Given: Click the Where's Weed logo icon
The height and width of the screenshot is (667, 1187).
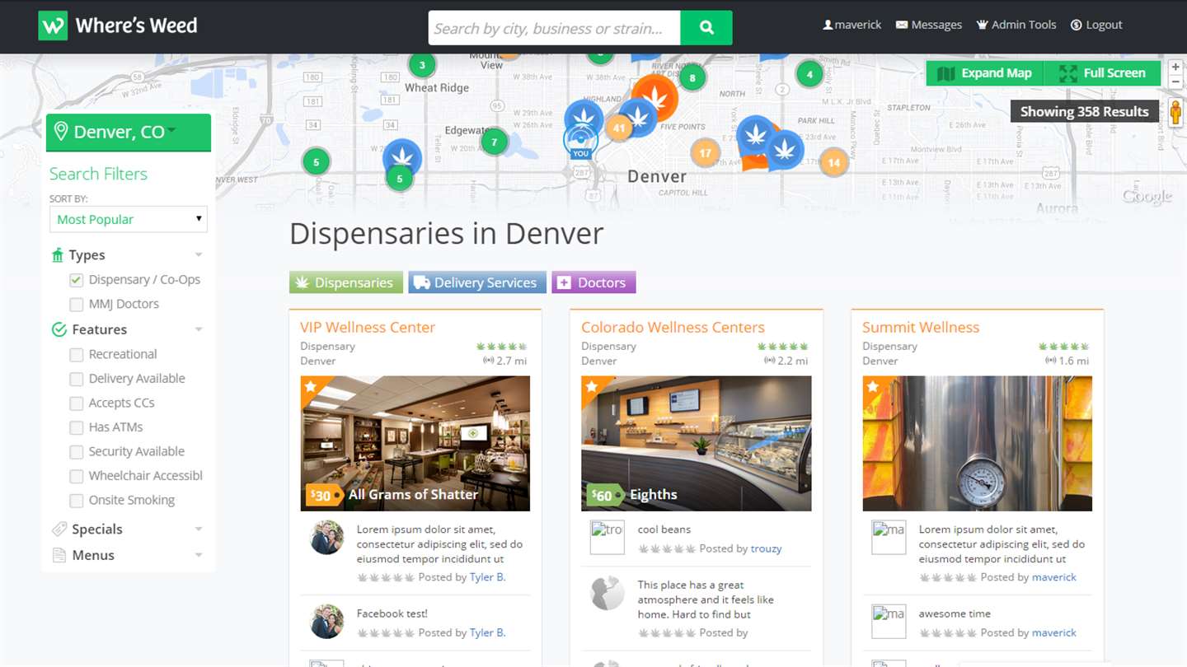Looking at the screenshot, I should point(53,26).
